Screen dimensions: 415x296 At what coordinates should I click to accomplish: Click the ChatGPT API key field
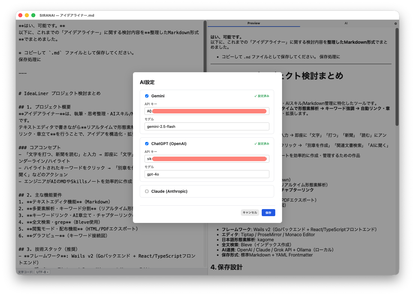pos(207,159)
